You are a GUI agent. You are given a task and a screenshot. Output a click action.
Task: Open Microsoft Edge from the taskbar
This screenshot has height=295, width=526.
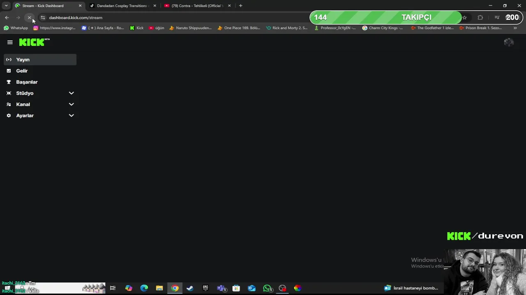(144, 288)
